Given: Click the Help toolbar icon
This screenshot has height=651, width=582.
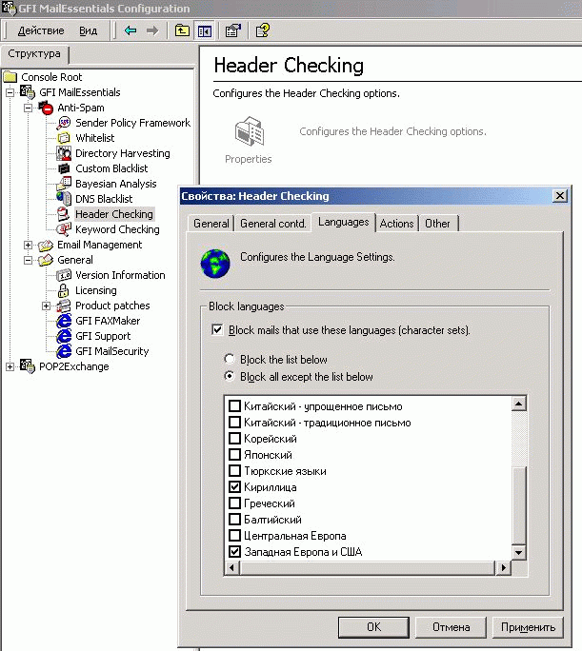Looking at the screenshot, I should [262, 30].
